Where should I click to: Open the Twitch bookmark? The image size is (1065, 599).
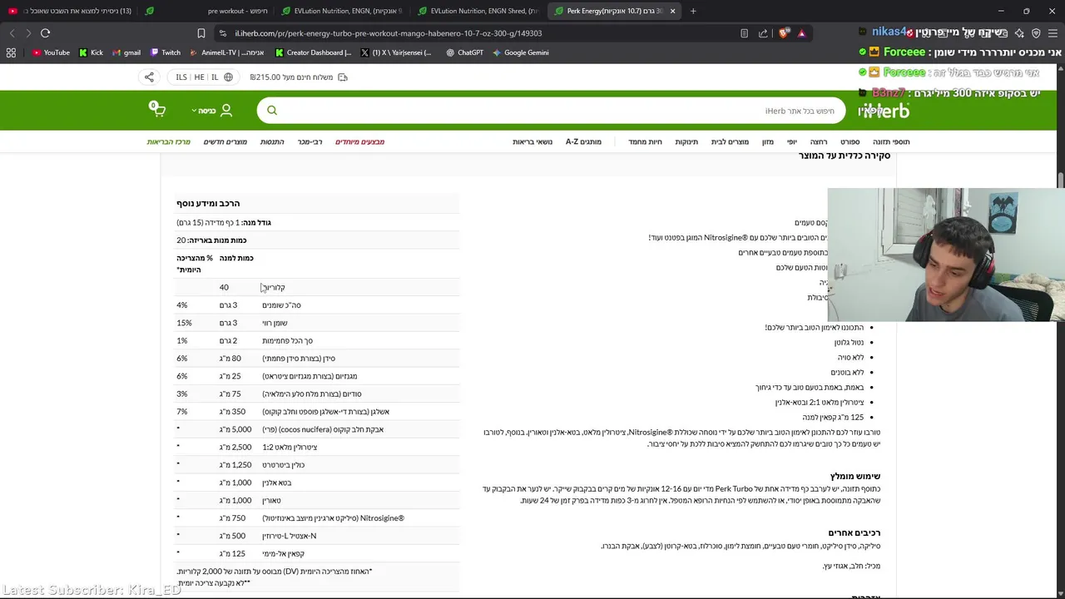click(166, 52)
